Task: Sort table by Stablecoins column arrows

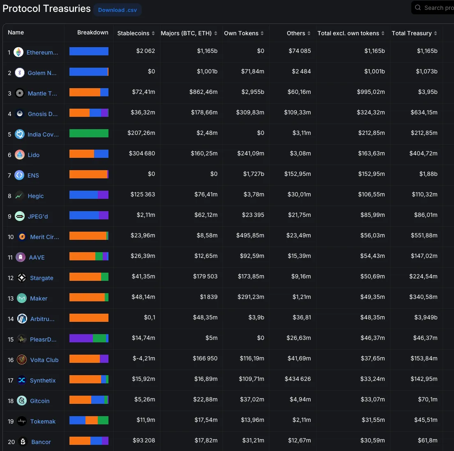Action: [153, 33]
